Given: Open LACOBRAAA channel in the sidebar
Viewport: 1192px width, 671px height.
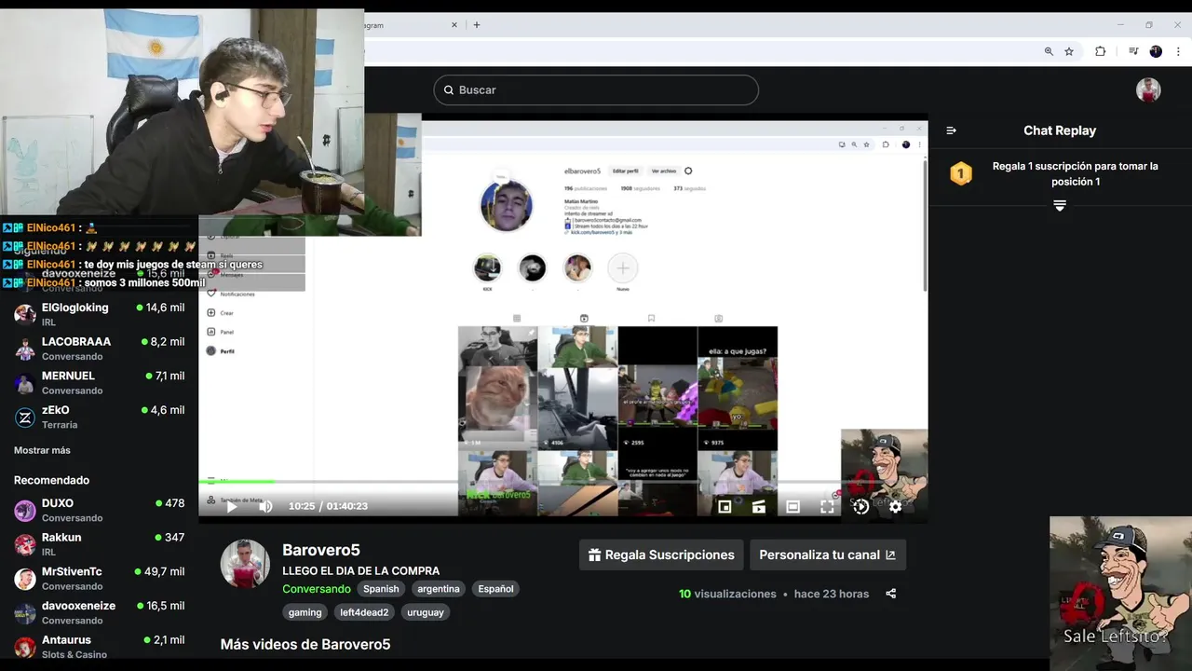Looking at the screenshot, I should point(100,349).
